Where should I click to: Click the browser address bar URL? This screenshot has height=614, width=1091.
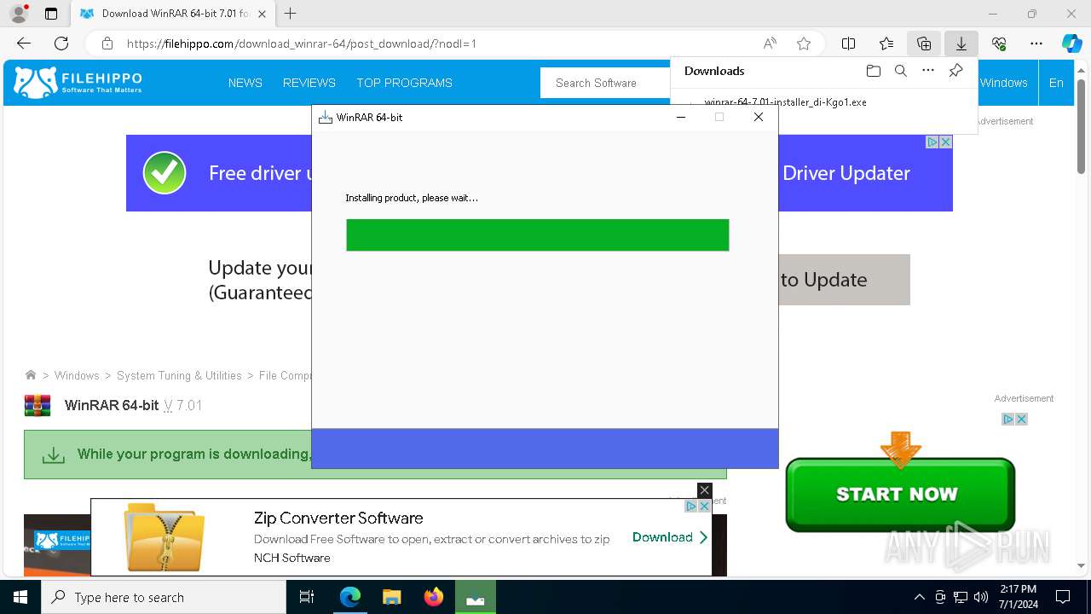coord(301,43)
